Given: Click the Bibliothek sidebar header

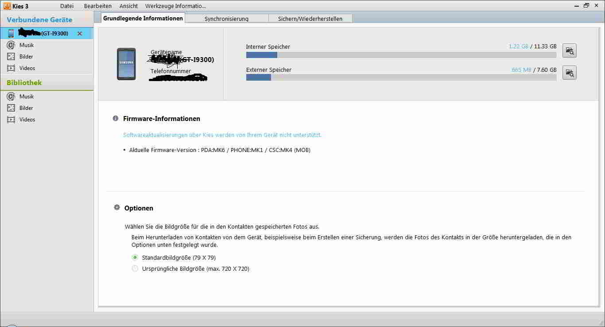Looking at the screenshot, I should 24,83.
